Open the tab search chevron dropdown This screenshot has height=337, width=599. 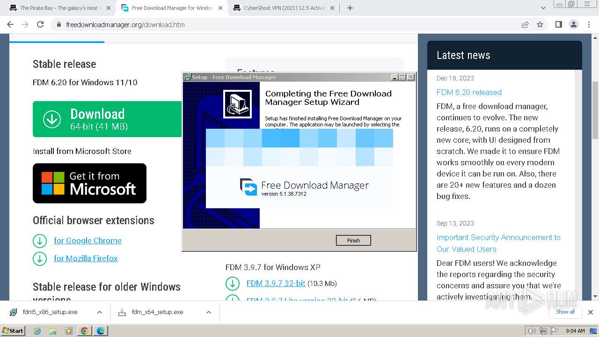pos(543,8)
